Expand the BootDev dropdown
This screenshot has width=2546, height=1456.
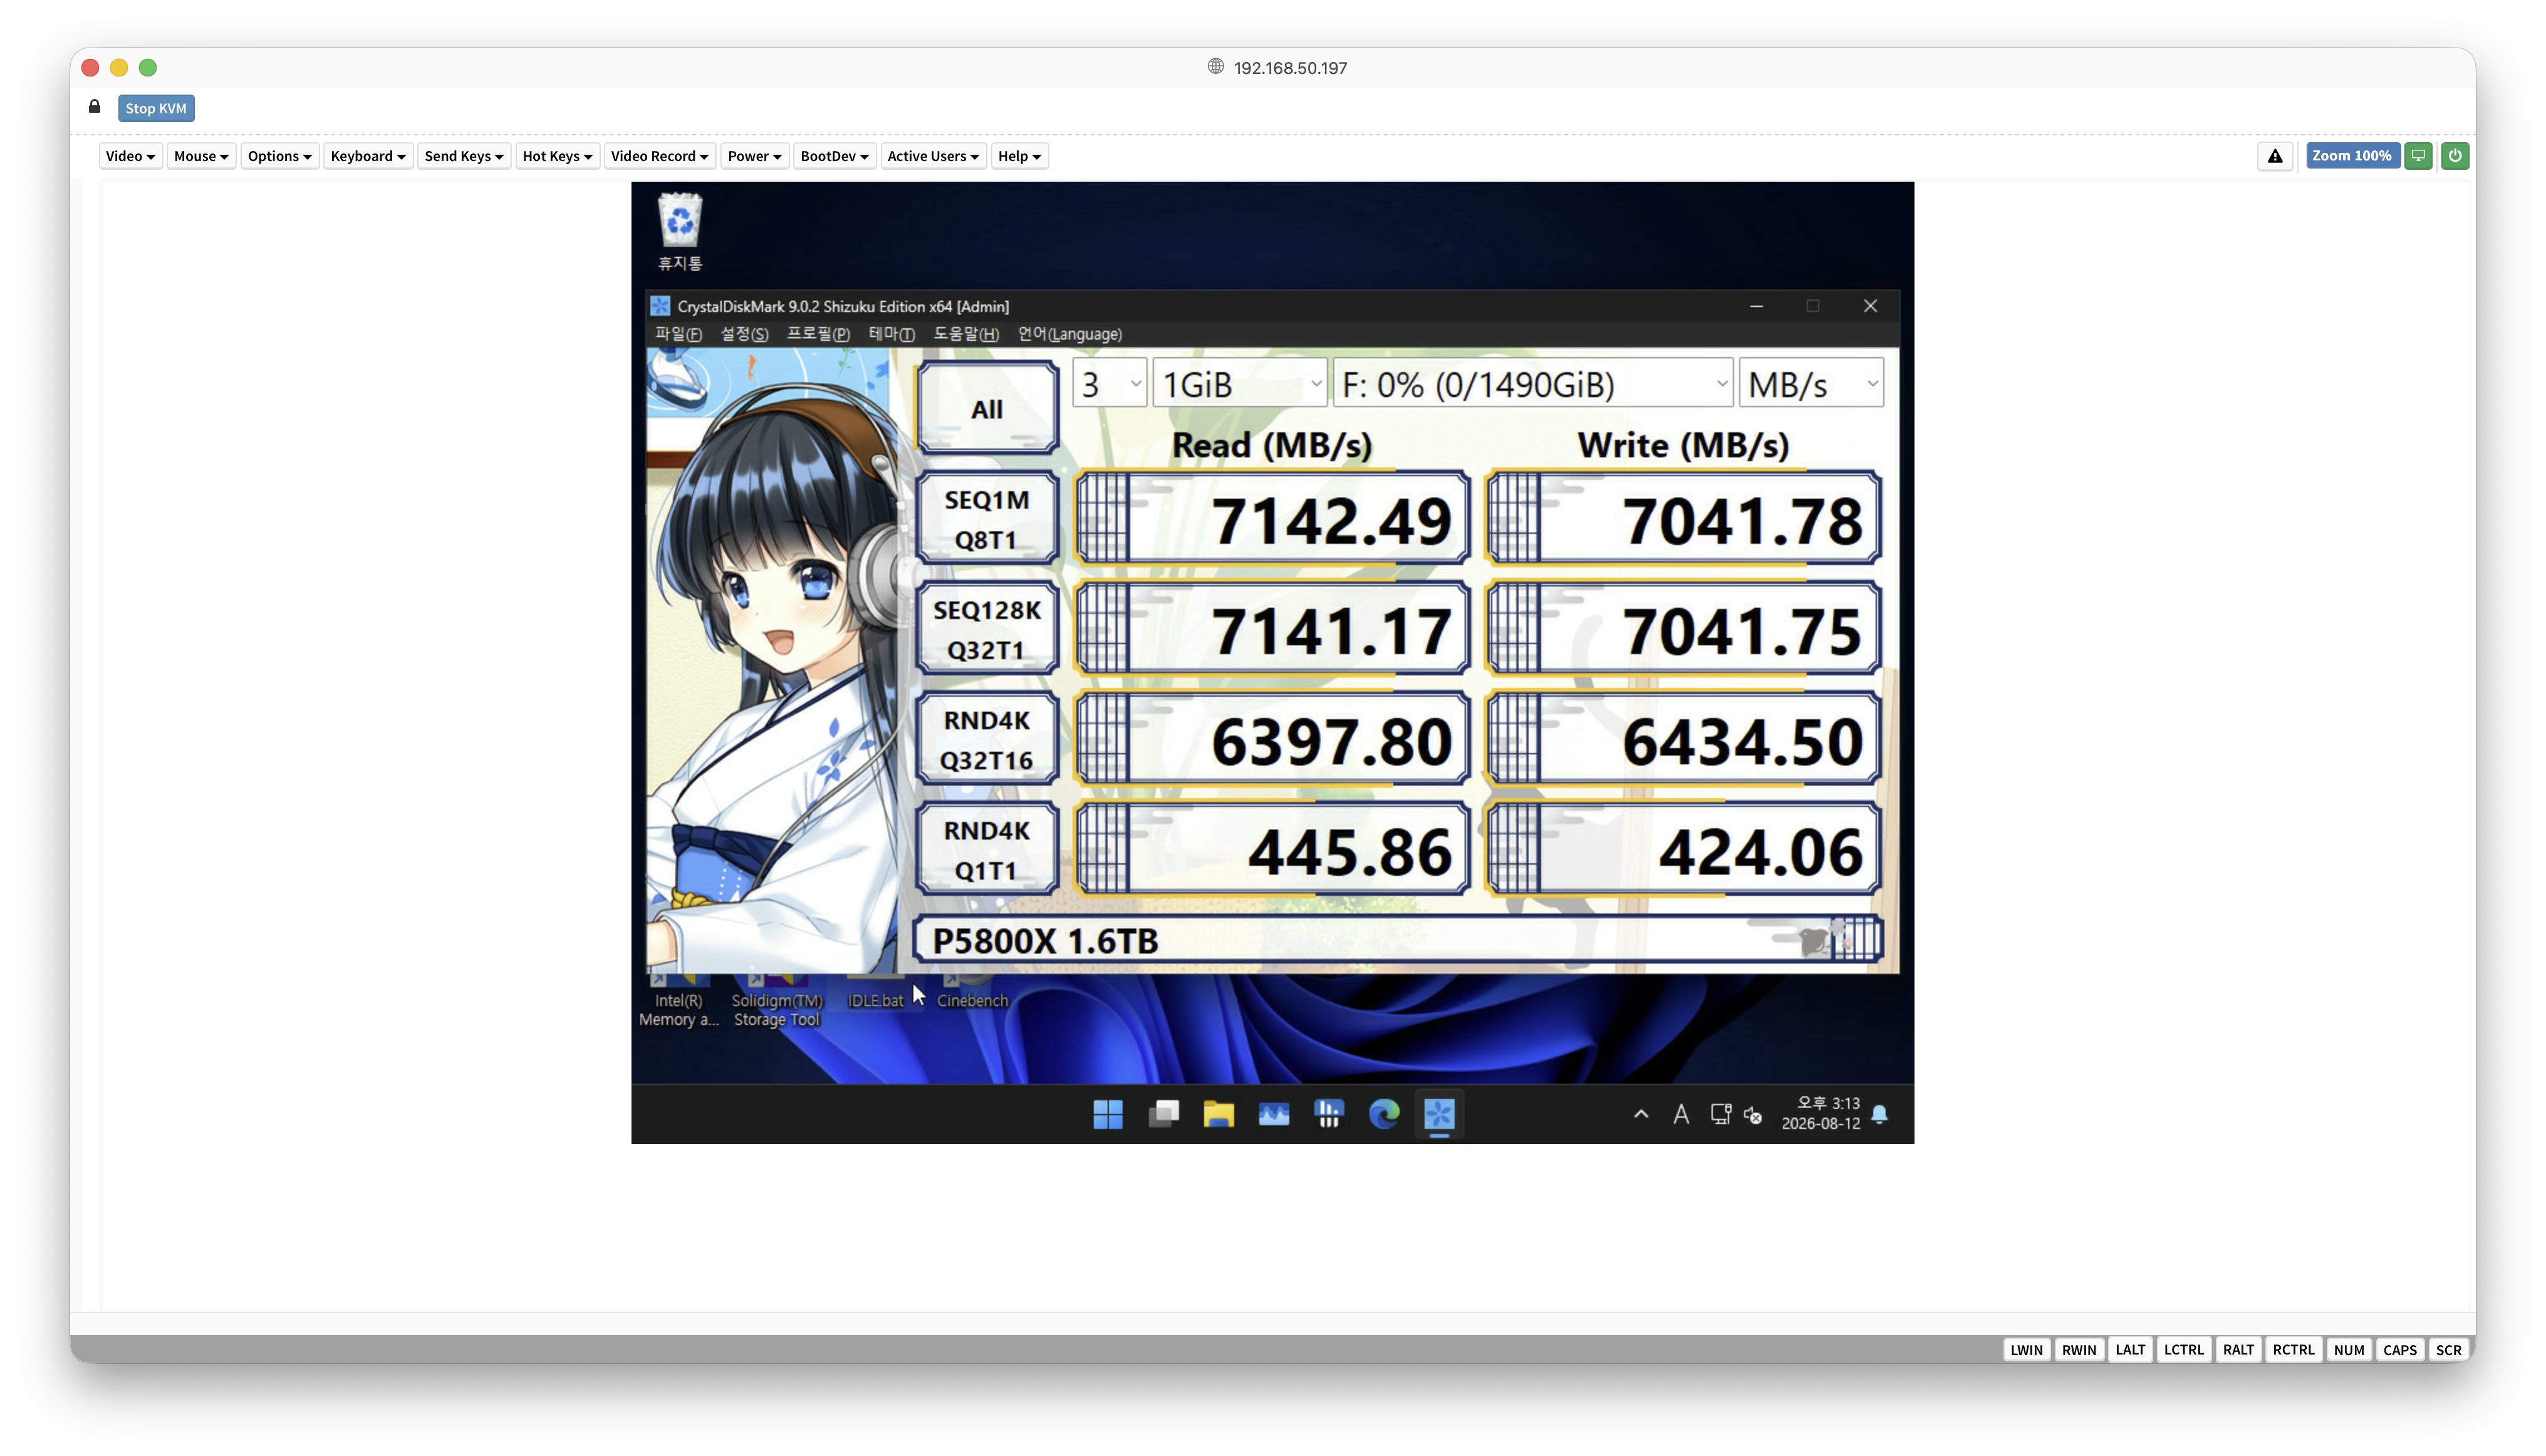tap(834, 156)
